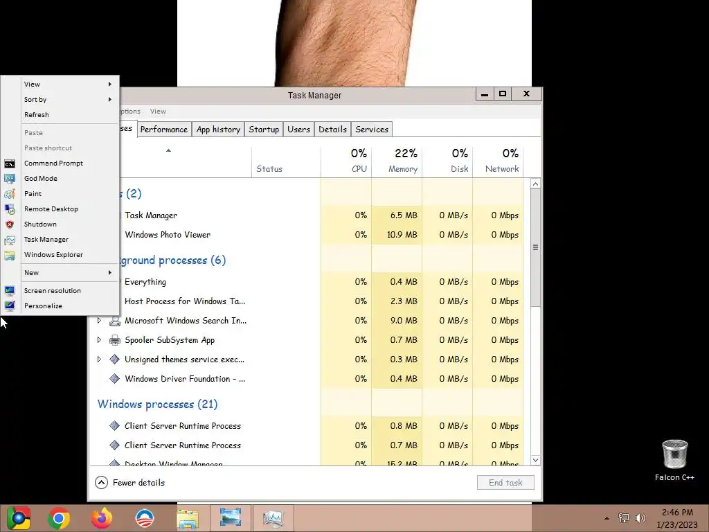Open the clock showing 2:46 PM

click(x=677, y=518)
